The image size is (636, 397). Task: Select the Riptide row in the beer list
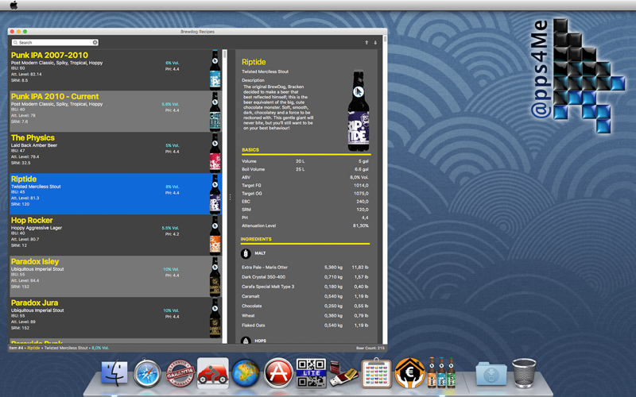[115, 194]
